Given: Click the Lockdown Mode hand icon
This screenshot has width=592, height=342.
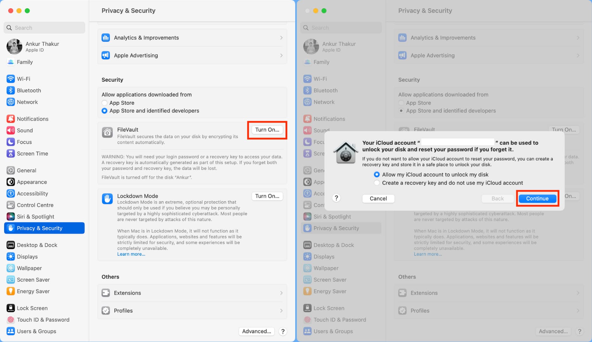Looking at the screenshot, I should click(x=107, y=199).
